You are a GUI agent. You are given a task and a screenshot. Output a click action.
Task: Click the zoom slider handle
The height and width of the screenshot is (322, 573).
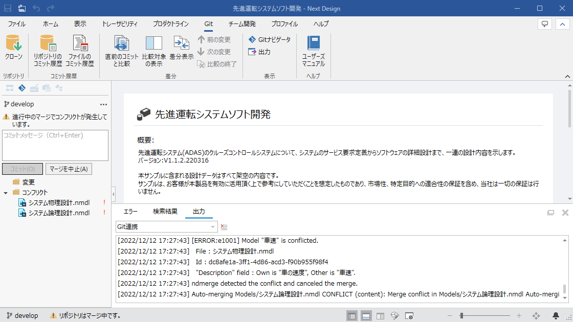461,316
